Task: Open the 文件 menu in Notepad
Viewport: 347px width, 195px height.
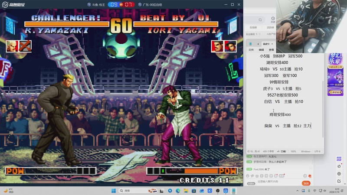Action: point(251,50)
